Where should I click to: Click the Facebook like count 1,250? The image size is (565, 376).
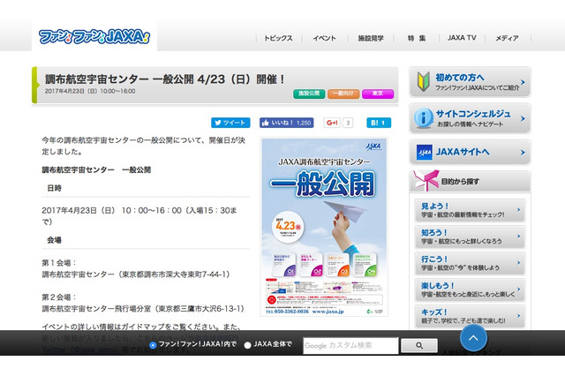click(304, 124)
